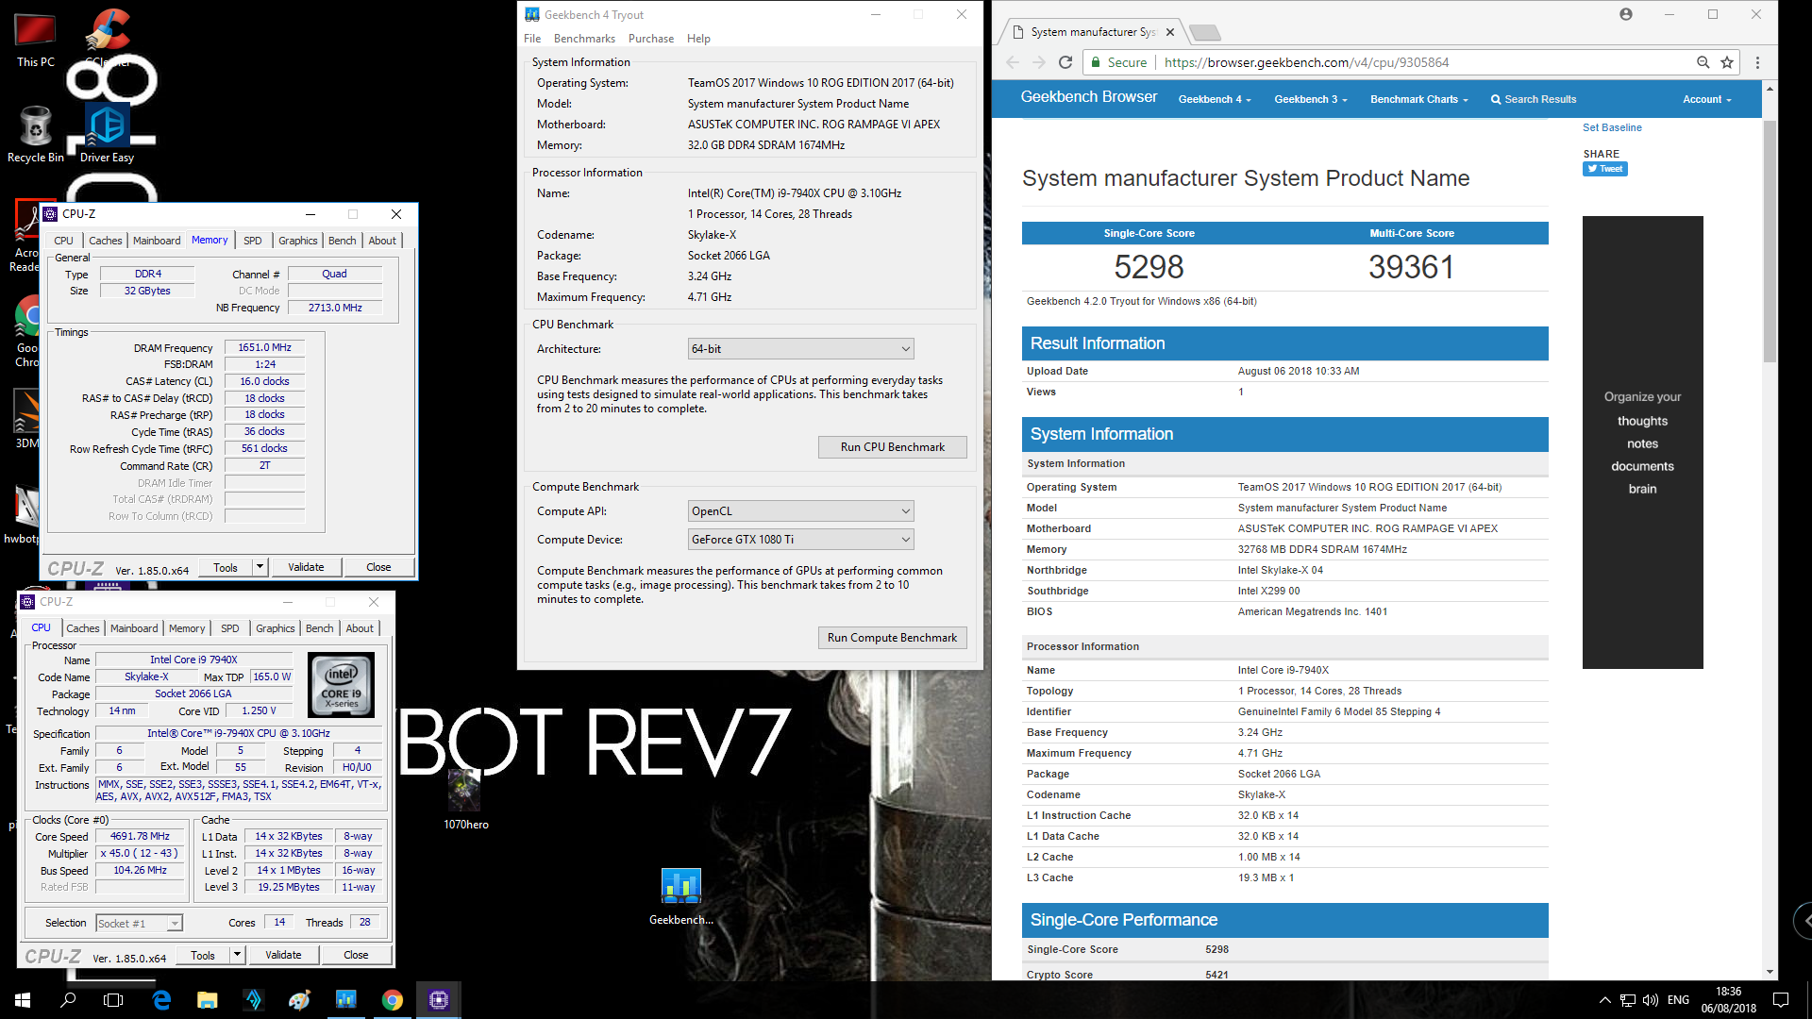Open the 1070hero desktop file

point(465,798)
